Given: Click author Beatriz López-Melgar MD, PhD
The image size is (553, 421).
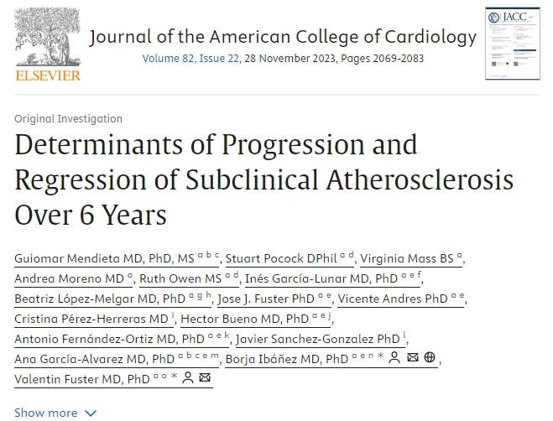Looking at the screenshot, I should tap(97, 299).
